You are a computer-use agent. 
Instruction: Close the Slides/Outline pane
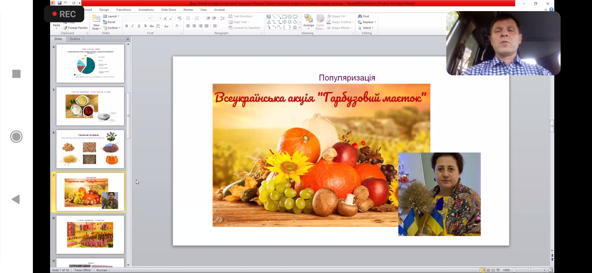[128, 39]
